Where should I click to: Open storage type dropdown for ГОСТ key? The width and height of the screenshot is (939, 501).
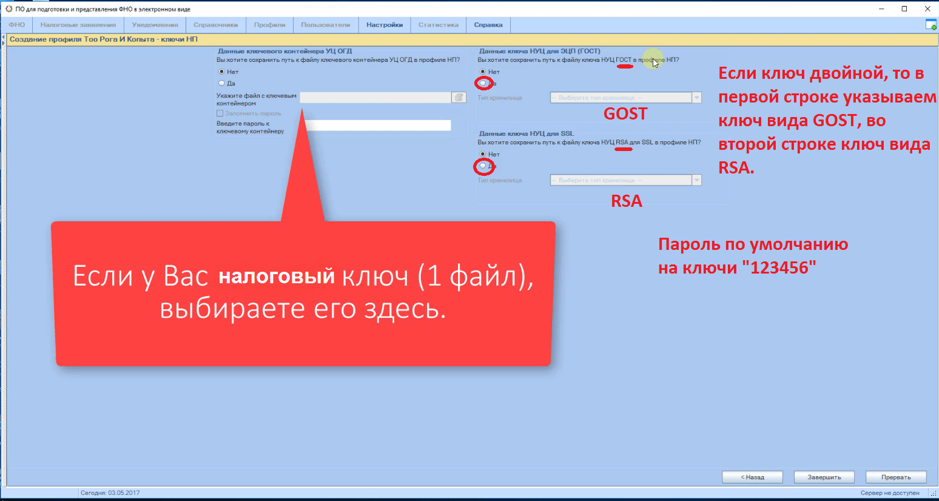(696, 98)
